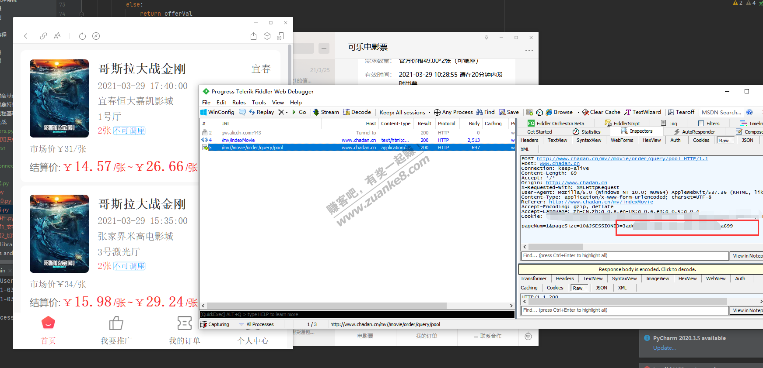
Task: Switch to the Log tab
Action: pyautogui.click(x=669, y=124)
